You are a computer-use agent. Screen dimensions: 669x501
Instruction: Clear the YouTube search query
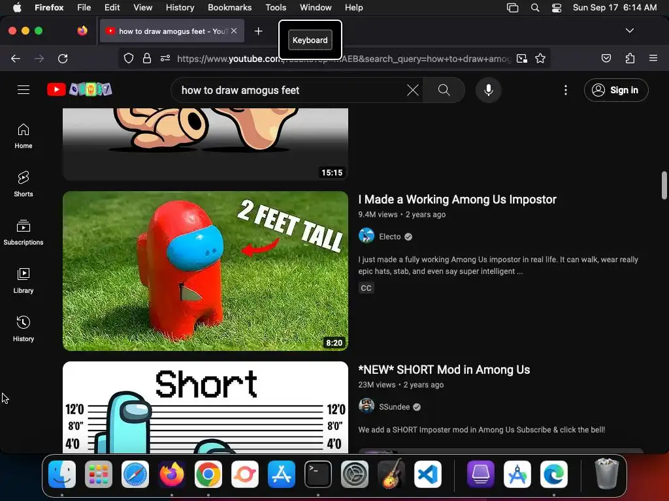click(x=413, y=90)
